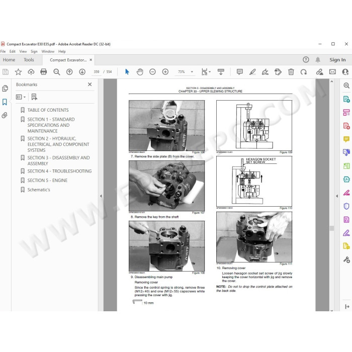Open the Page Thumbnails panel icon
Viewport: 352px width, 352px height.
(x=5, y=89)
